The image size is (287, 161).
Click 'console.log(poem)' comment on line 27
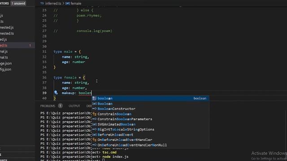pos(94,31)
